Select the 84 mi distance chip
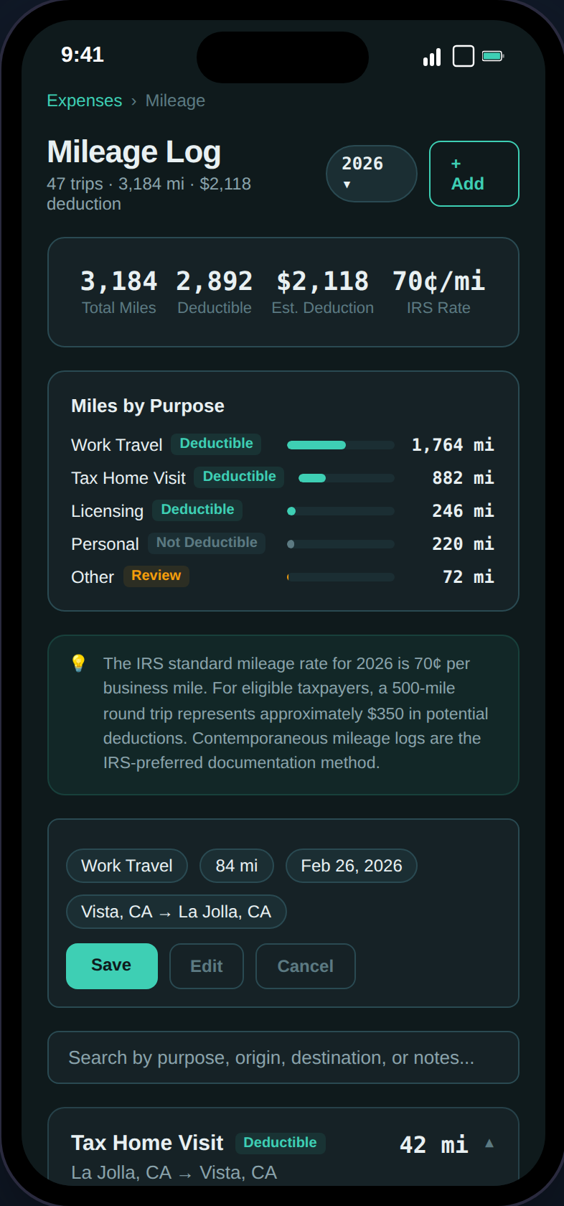 point(237,866)
